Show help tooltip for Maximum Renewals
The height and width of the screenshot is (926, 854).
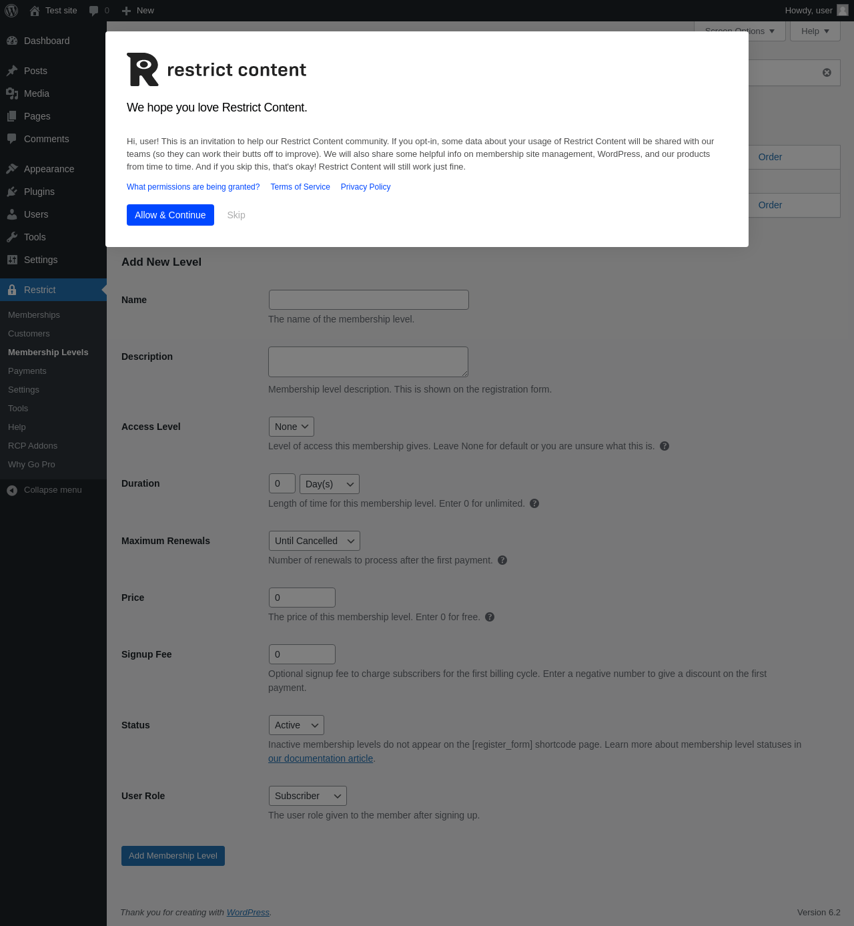click(x=502, y=560)
